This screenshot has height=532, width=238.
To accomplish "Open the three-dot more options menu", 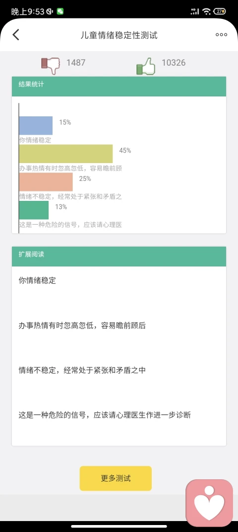I will coord(222,35).
